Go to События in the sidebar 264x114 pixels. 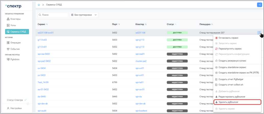(x=15, y=49)
